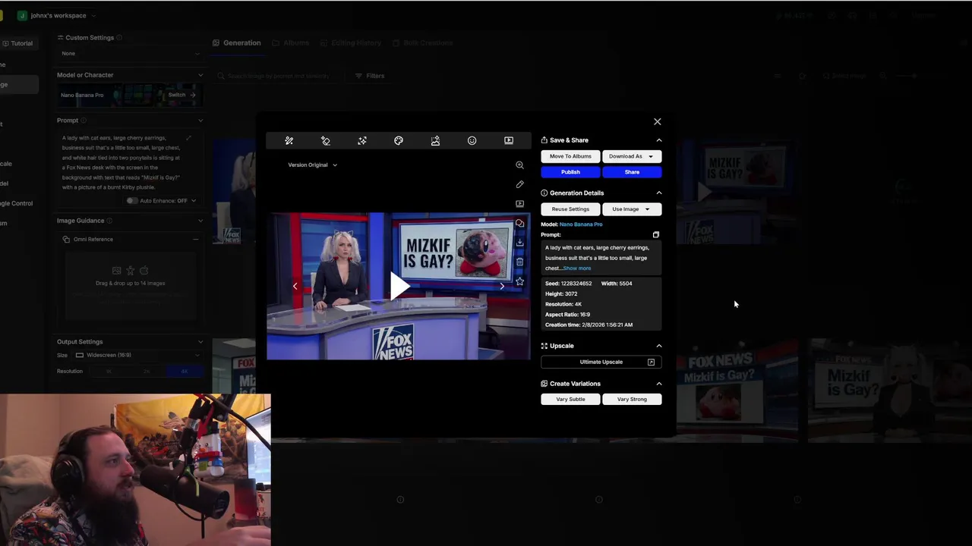Select the eraser tool in image toolbar

[326, 140]
